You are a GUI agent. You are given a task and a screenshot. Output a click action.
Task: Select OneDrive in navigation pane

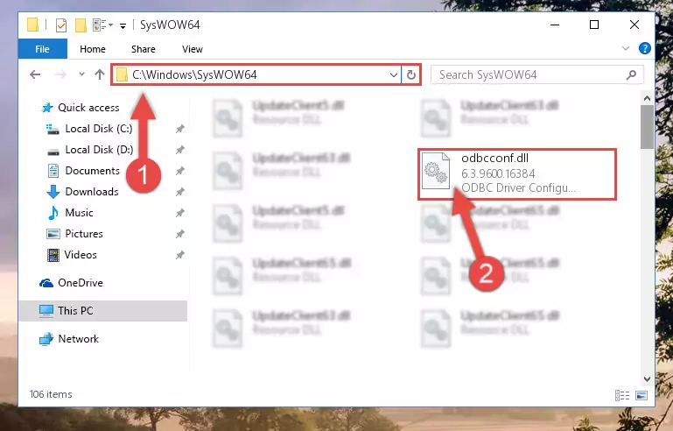point(81,283)
